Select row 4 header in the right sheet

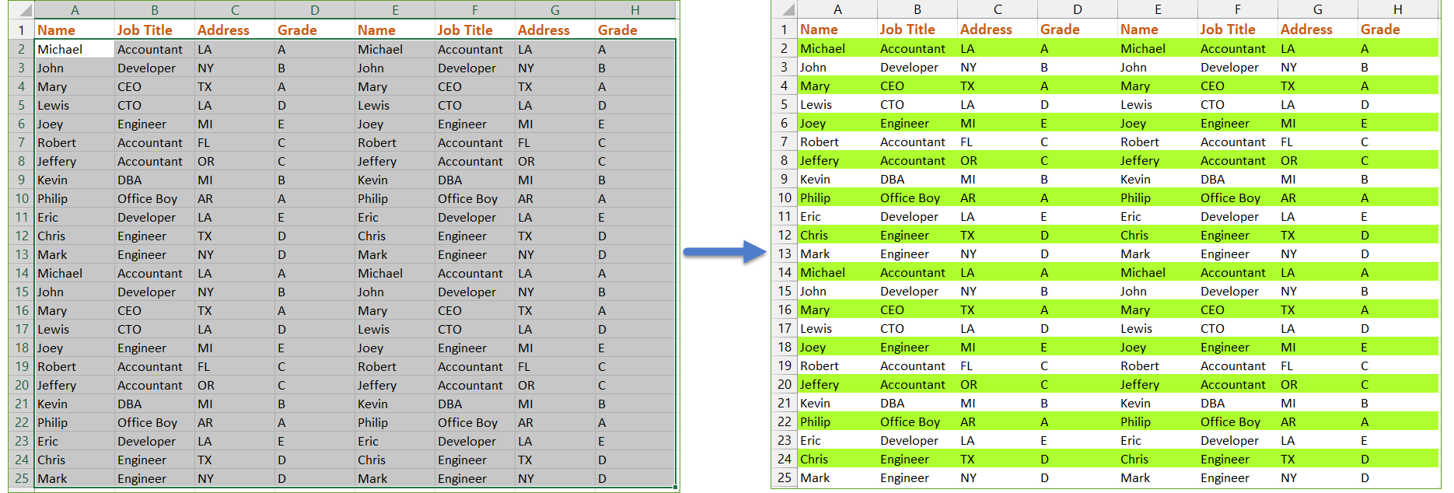pos(785,86)
